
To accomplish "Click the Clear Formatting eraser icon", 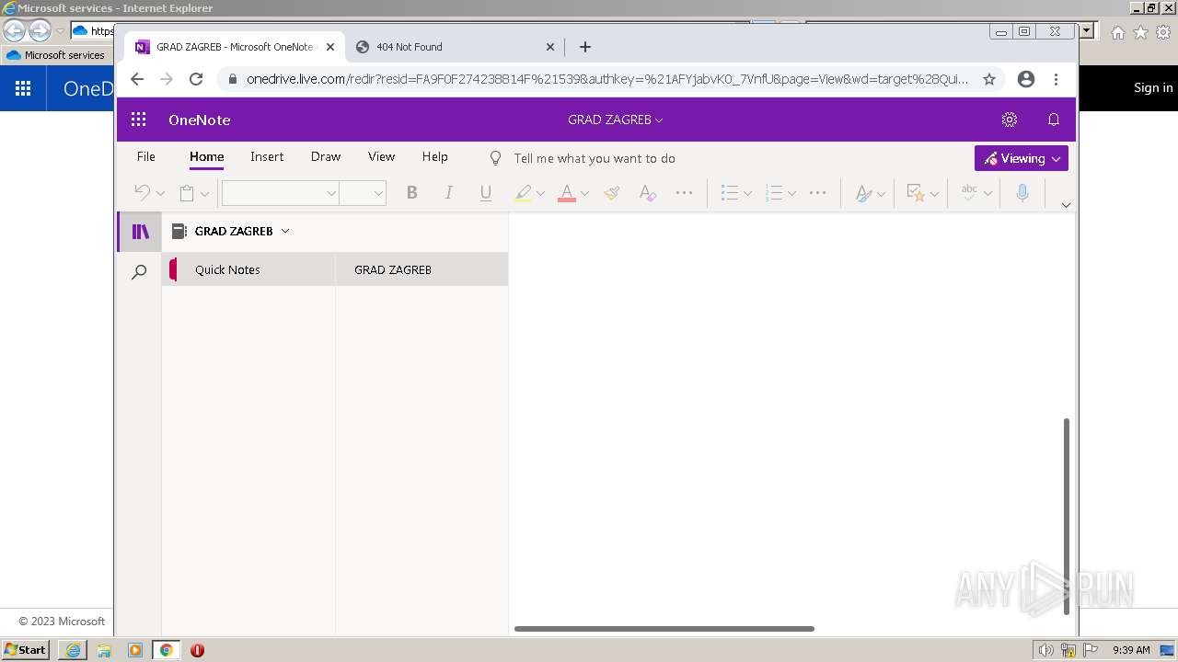I will (648, 192).
